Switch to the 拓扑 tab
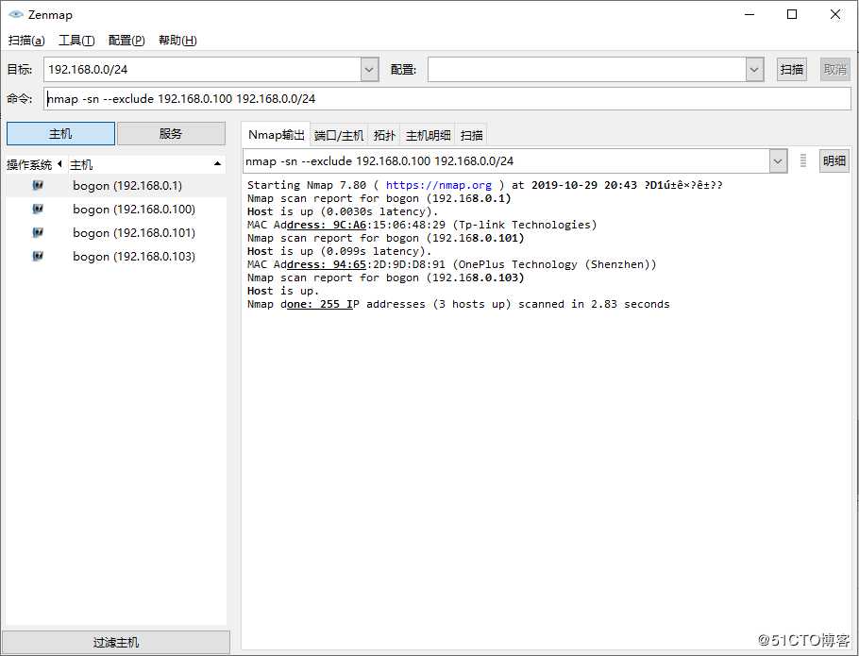The width and height of the screenshot is (859, 656). (x=384, y=135)
